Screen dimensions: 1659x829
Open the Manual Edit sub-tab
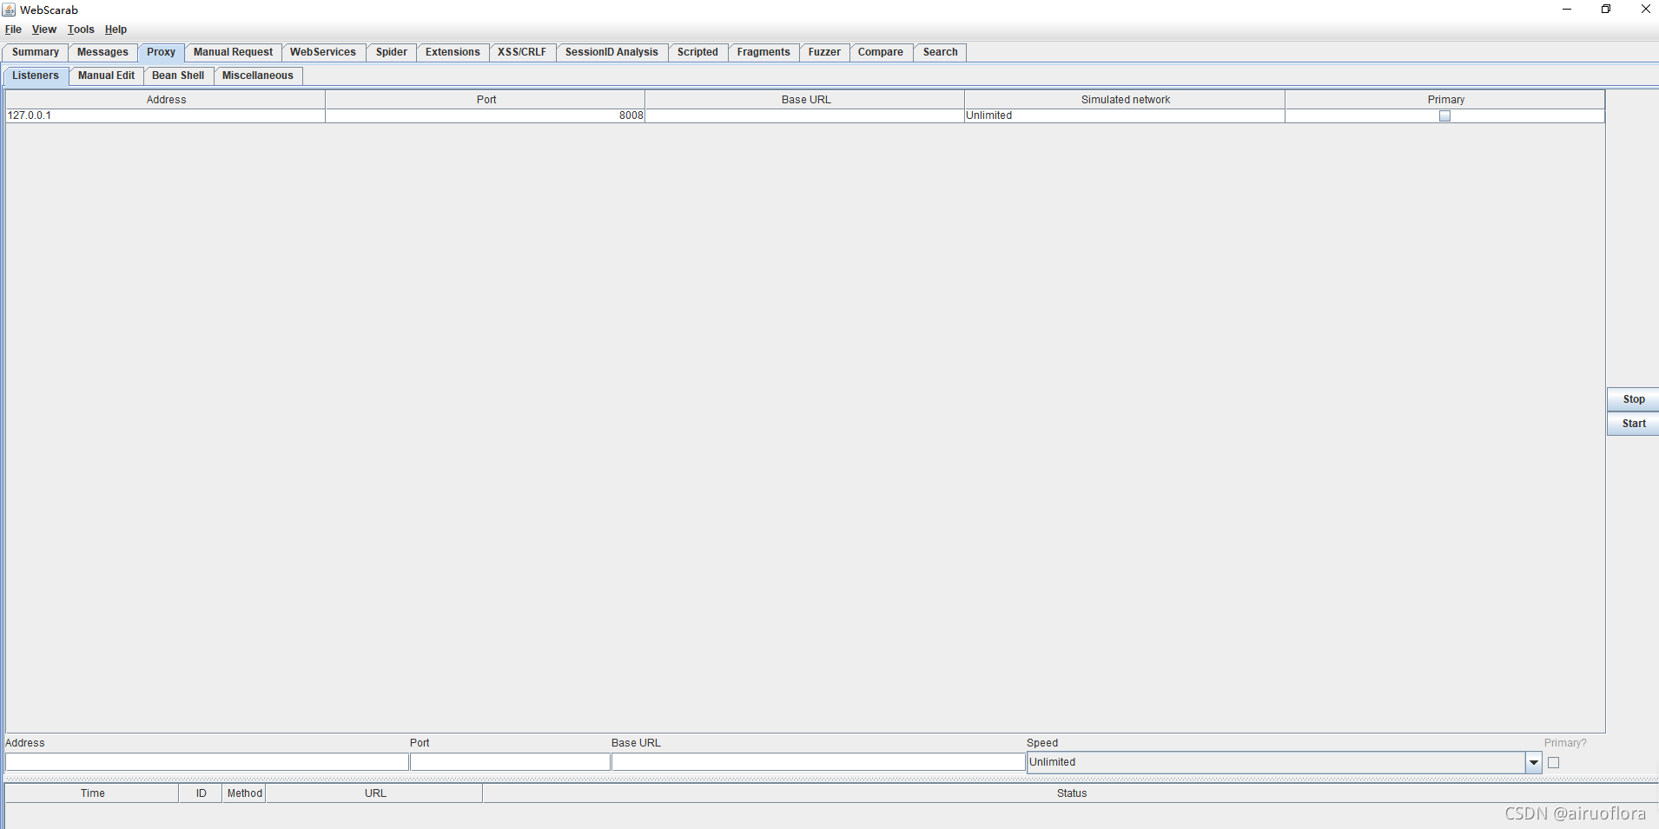106,76
